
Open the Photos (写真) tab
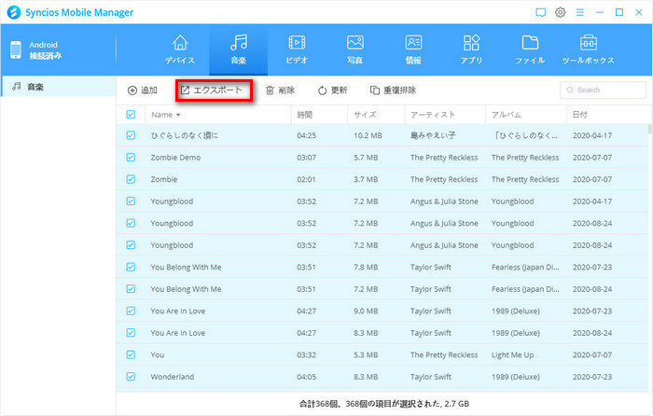354,49
